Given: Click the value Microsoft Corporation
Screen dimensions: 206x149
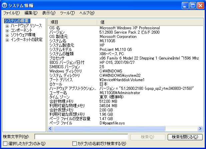Looking at the screenshot, I should pos(118,37).
